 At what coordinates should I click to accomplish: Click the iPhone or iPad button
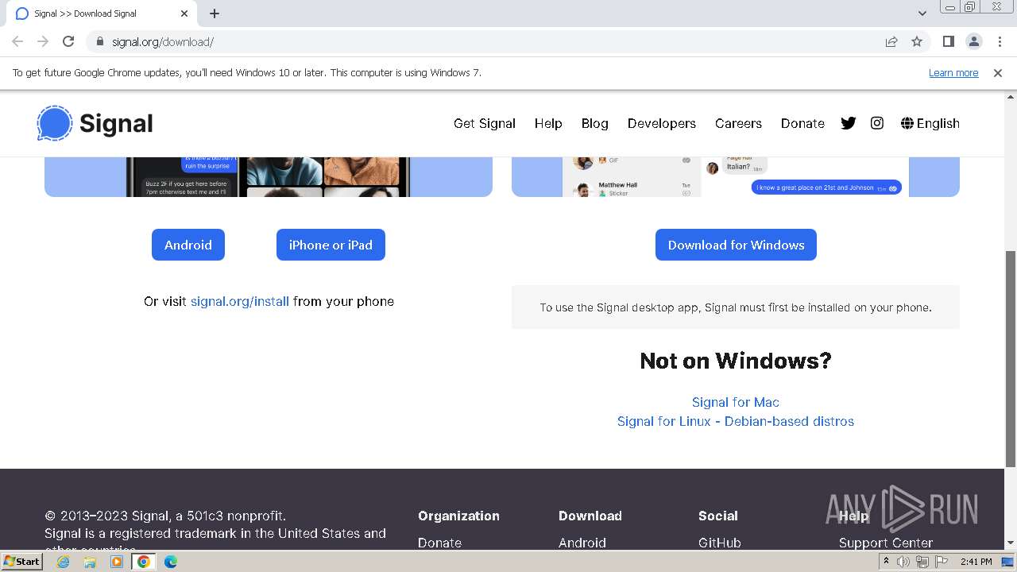331,245
